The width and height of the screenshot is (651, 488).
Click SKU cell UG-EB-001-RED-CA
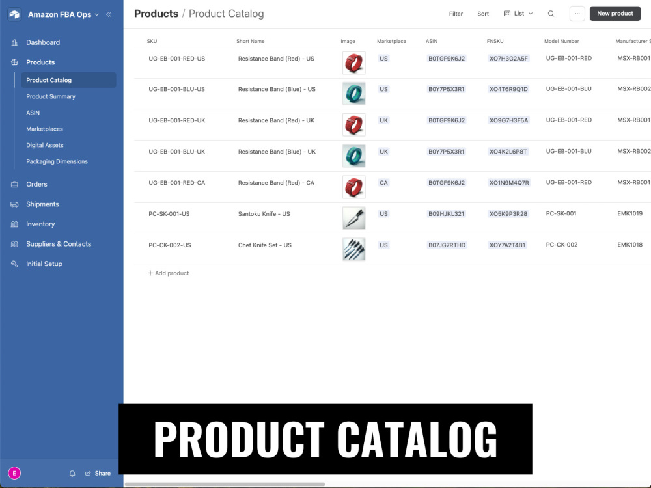177,183
